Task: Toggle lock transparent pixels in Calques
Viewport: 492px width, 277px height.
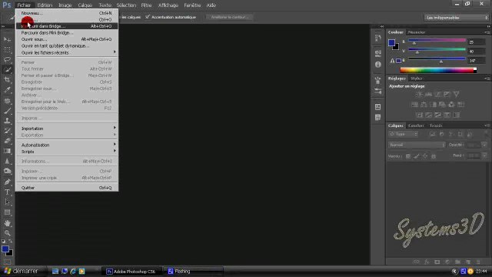Action: tap(408, 156)
